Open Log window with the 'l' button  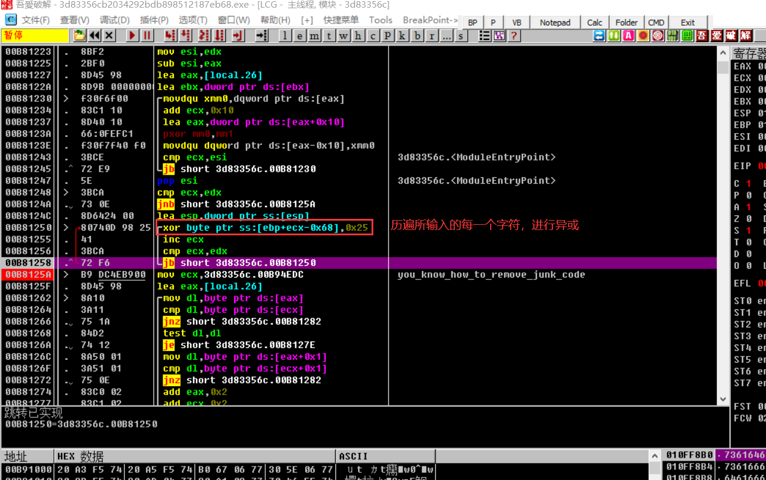coord(285,36)
